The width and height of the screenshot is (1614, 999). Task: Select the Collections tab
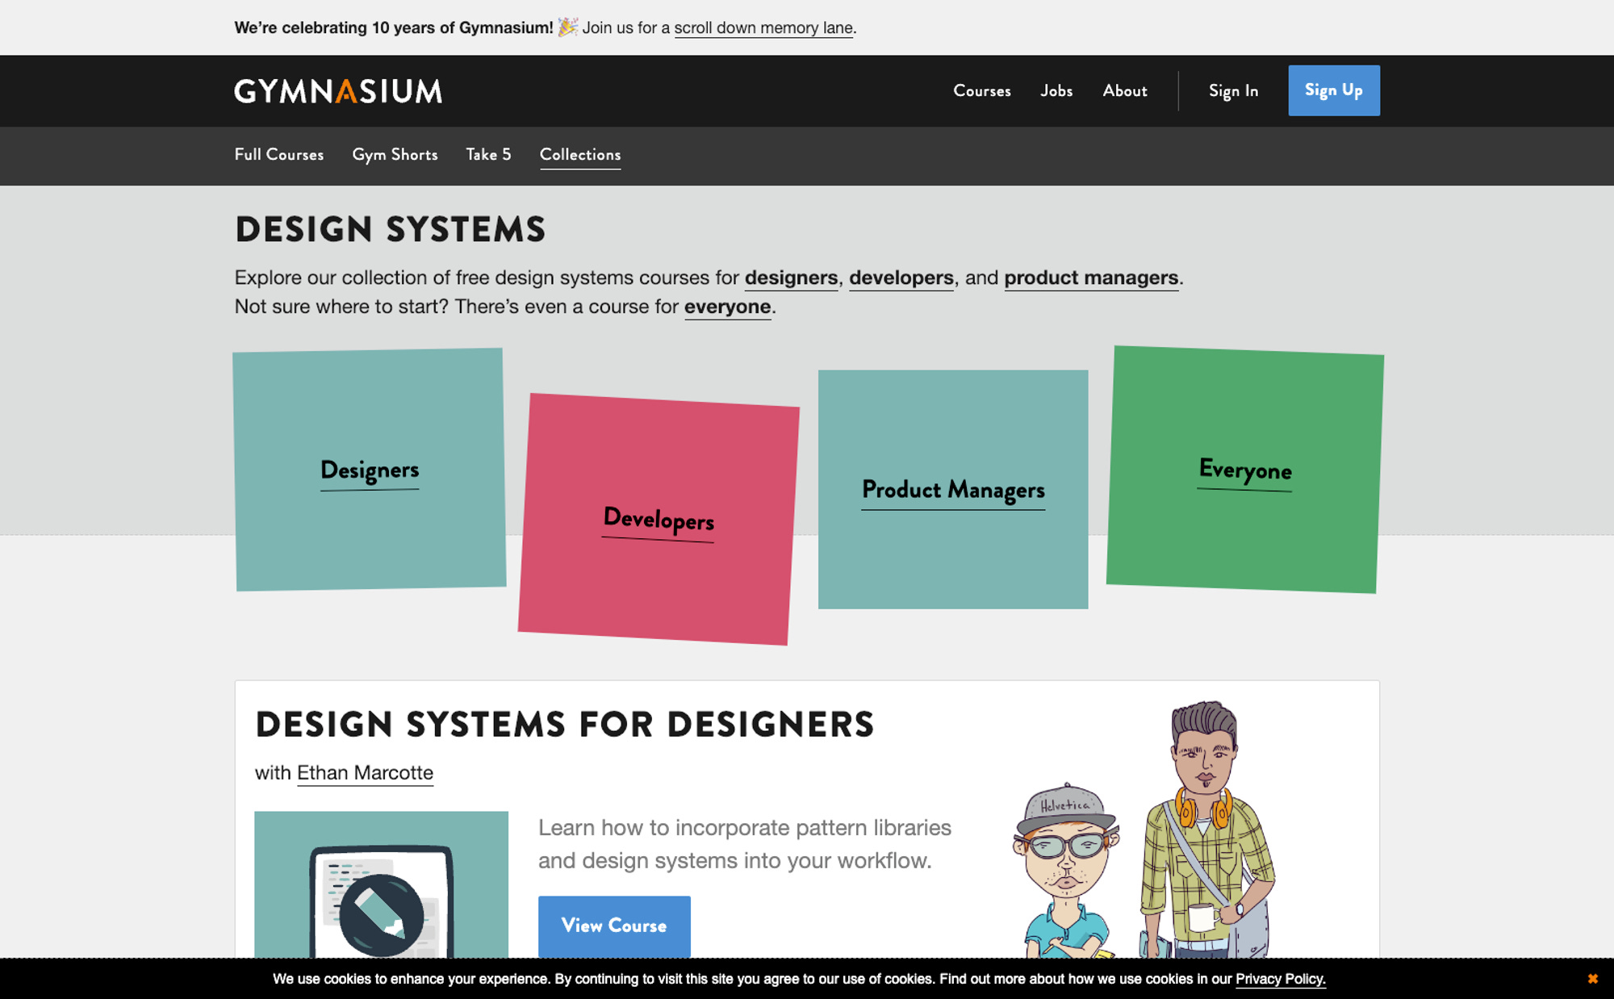tap(580, 155)
